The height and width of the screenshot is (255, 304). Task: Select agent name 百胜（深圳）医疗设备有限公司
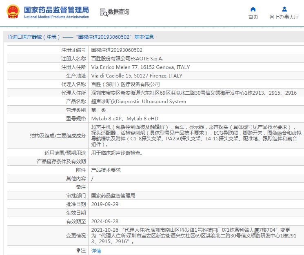(x=125, y=84)
